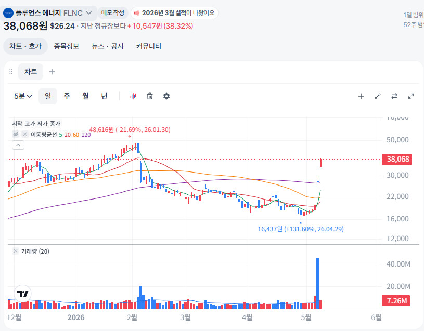Click the trash icon to delete drawings
424x331 pixels.
pos(150,96)
